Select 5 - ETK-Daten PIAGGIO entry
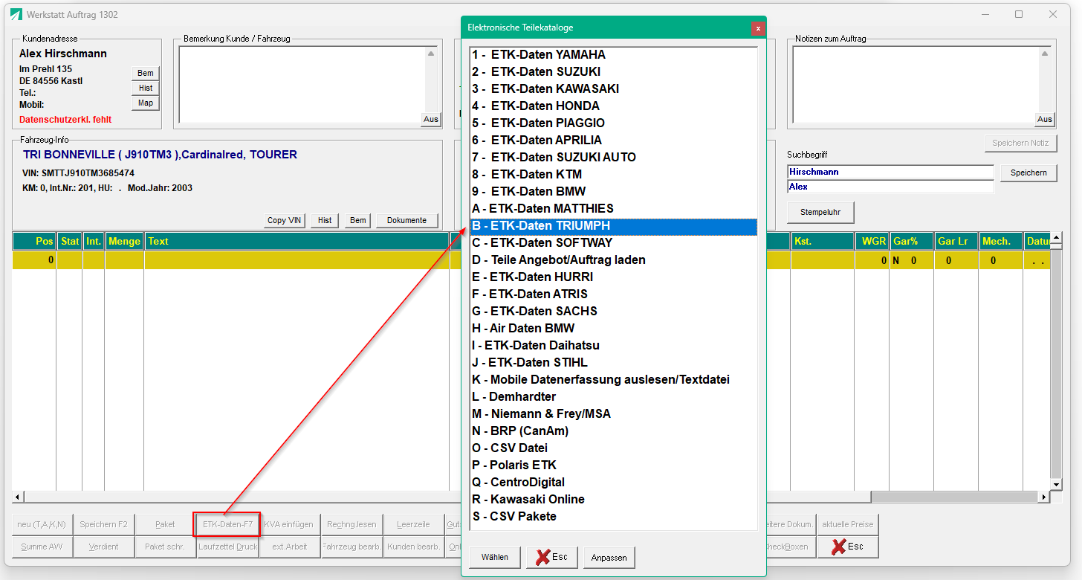The height and width of the screenshot is (580, 1082). point(613,123)
